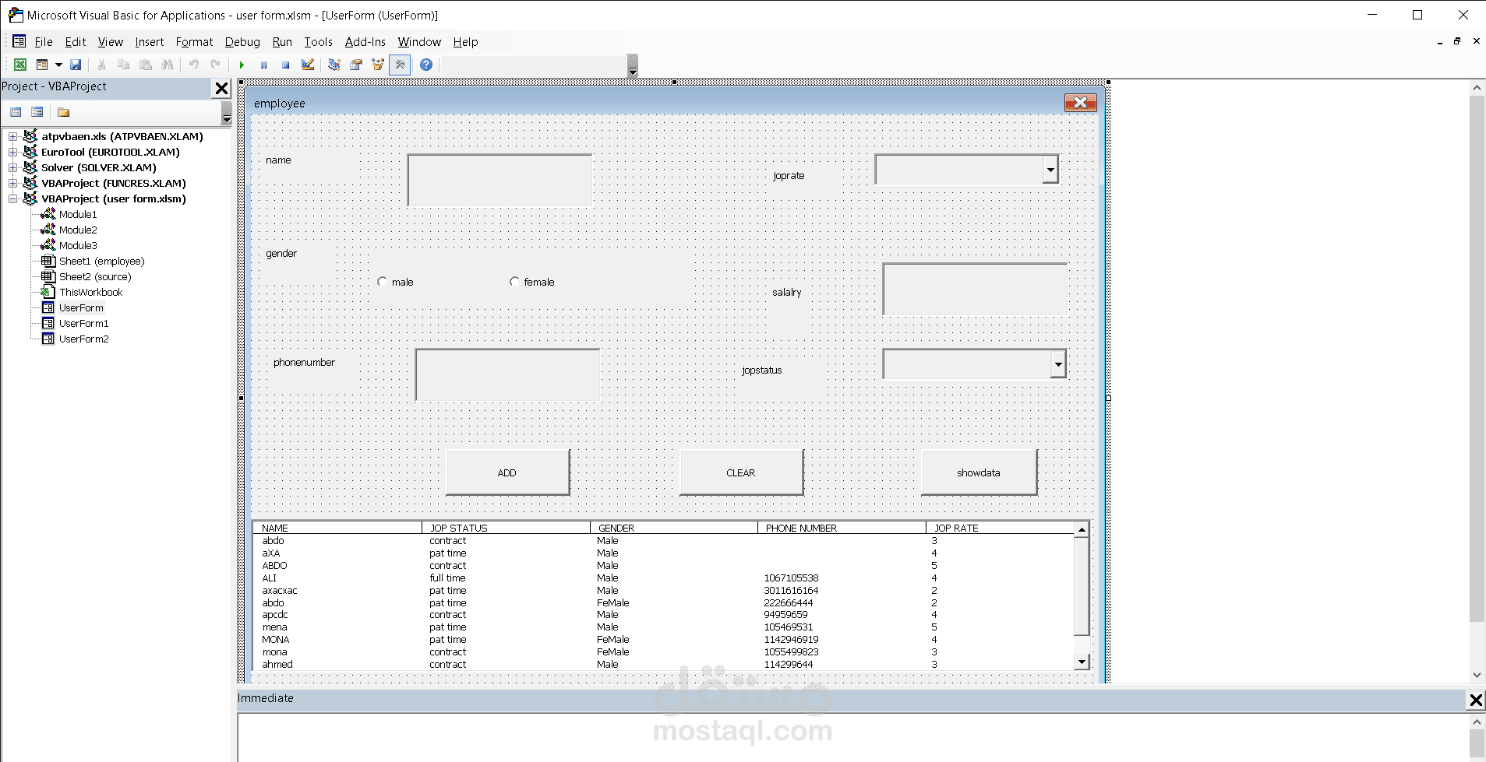
Task: Select Module1 in project tree
Action: tap(78, 214)
